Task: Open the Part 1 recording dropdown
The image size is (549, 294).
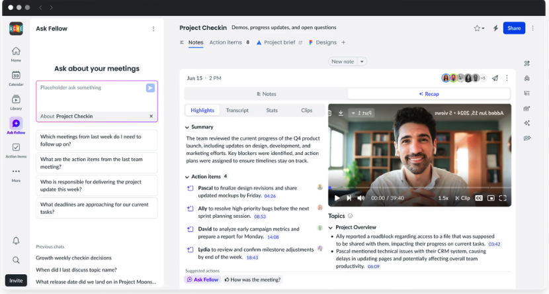Action: point(362,113)
